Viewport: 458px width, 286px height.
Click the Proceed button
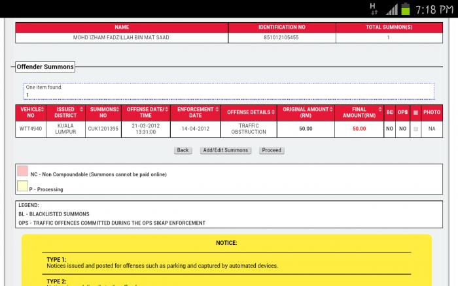272,150
